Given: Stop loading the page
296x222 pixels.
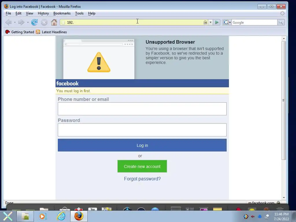Looking at the screenshot, I should [44, 23].
